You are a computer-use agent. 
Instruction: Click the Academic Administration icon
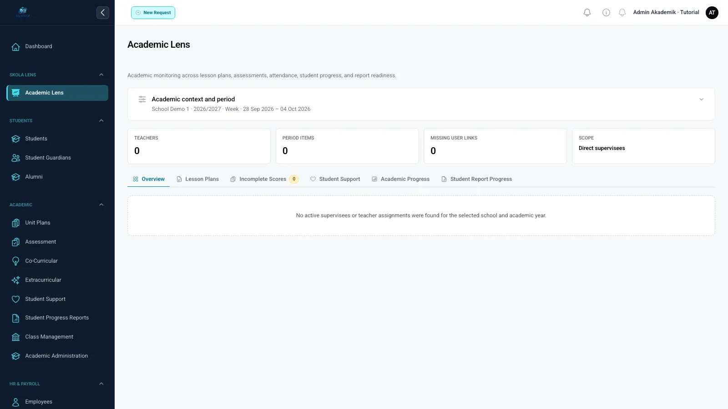tap(15, 356)
